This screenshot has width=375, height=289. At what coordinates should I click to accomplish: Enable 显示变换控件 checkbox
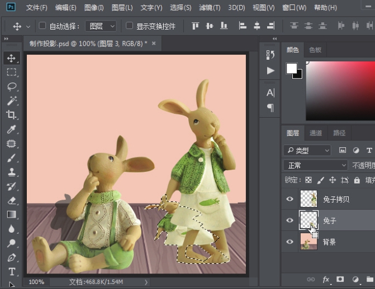click(x=130, y=26)
